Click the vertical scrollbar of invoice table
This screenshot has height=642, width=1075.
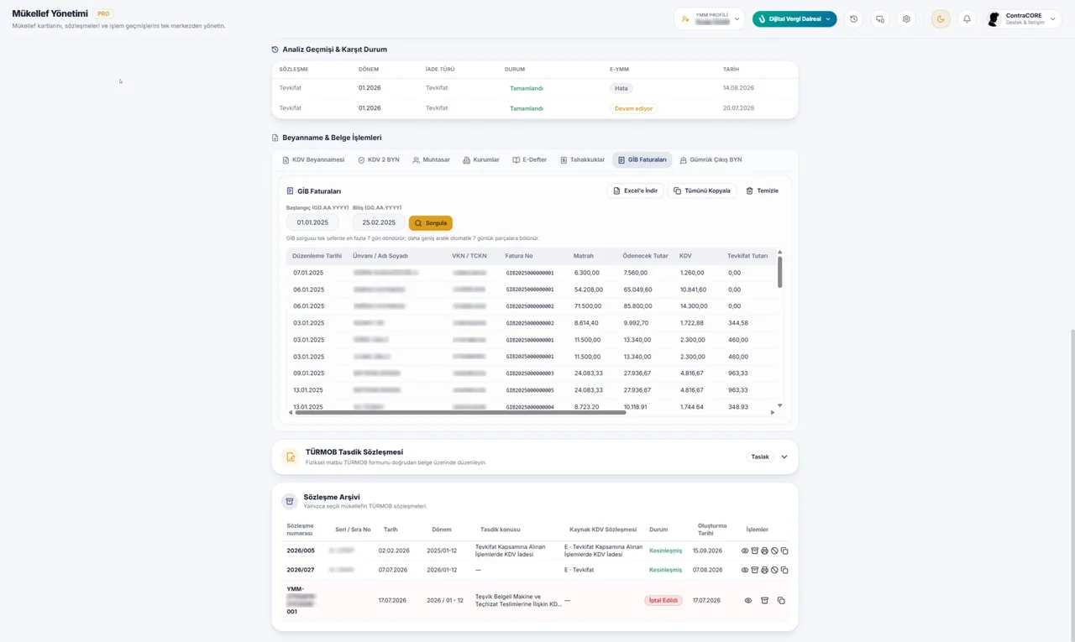[779, 272]
